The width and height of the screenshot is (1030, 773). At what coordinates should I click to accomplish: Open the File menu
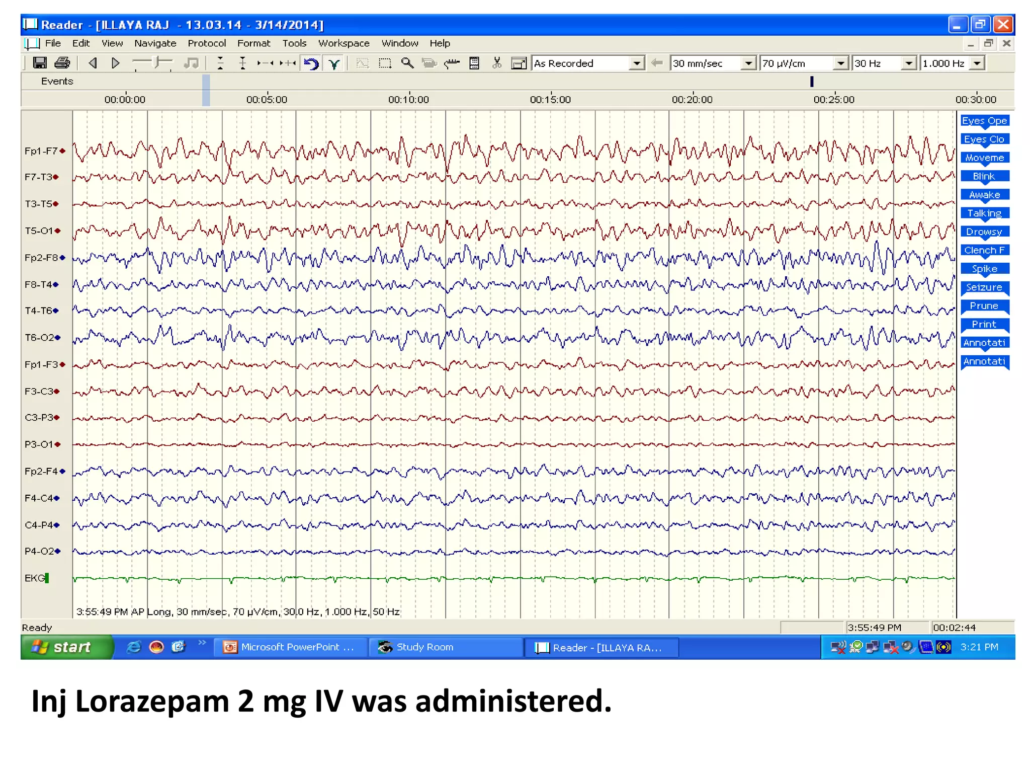coord(53,43)
